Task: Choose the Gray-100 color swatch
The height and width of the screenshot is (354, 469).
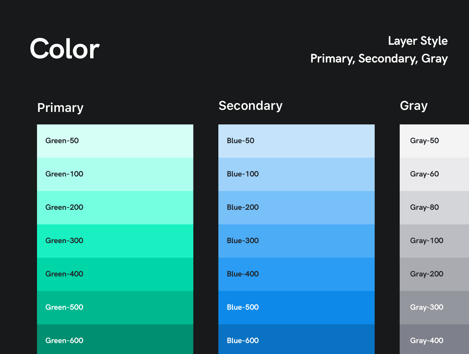Action: (434, 241)
